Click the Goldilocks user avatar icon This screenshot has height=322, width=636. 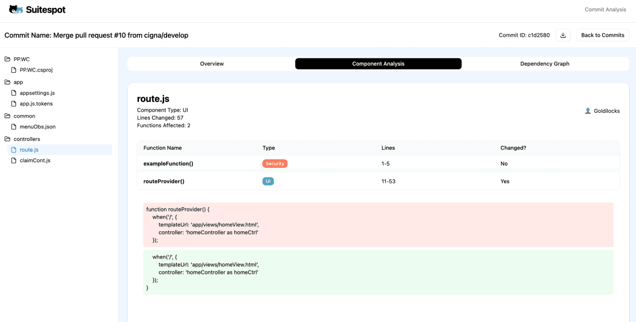pos(587,111)
